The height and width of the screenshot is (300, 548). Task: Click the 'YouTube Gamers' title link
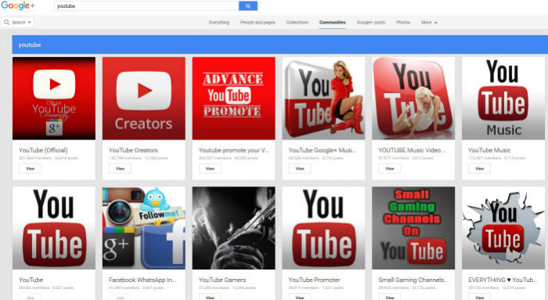222,280
